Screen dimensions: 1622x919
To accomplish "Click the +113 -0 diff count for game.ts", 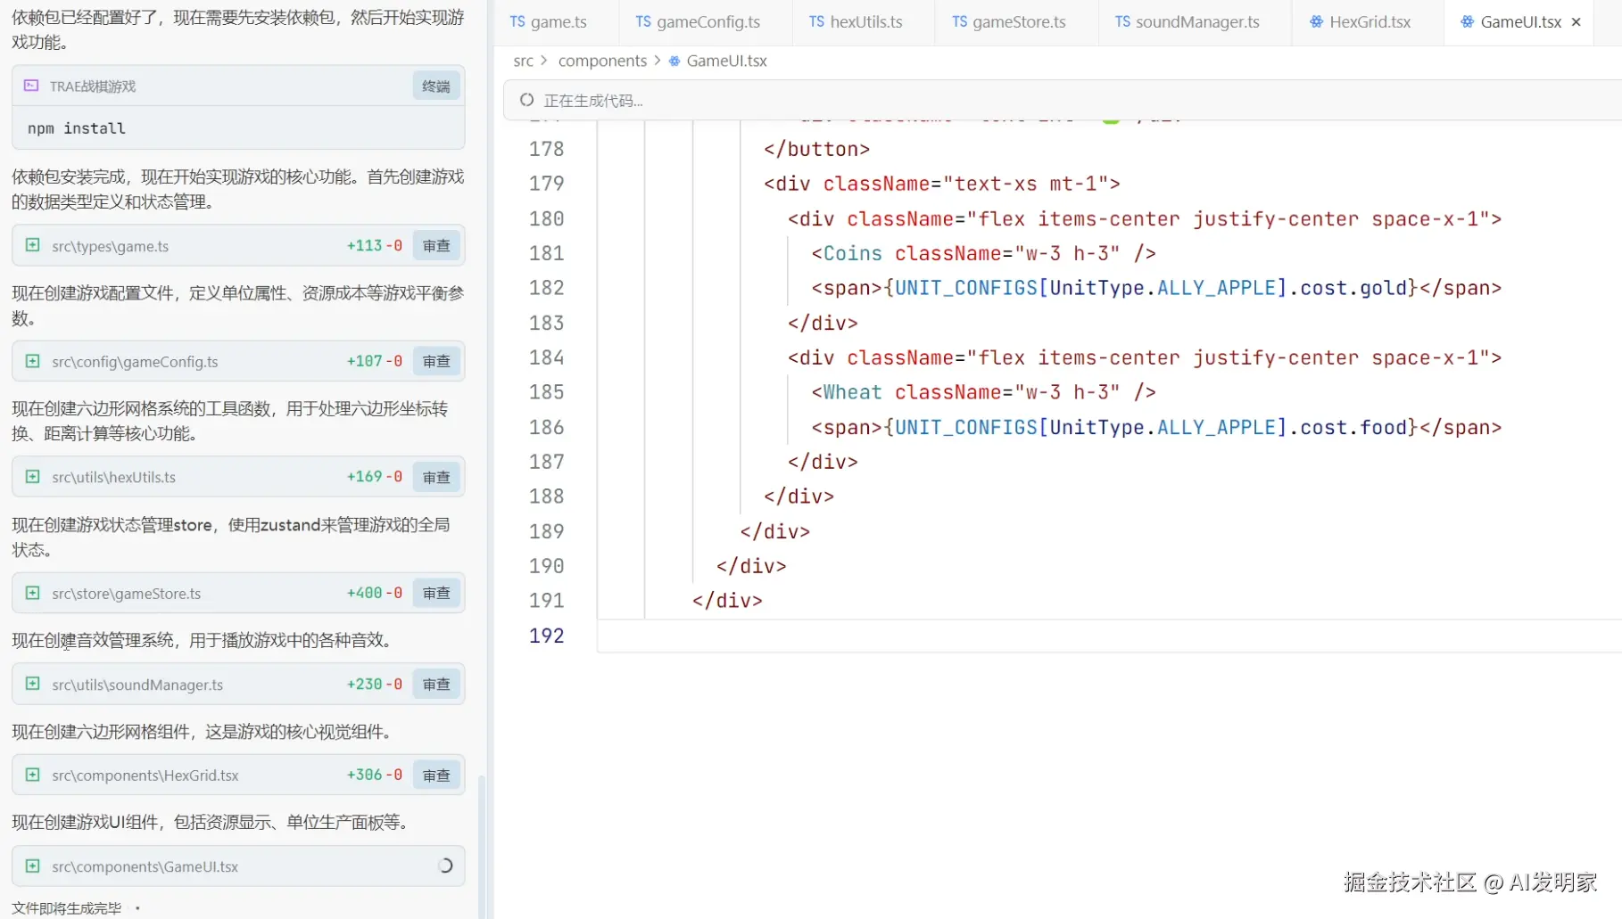I will pyautogui.click(x=375, y=245).
